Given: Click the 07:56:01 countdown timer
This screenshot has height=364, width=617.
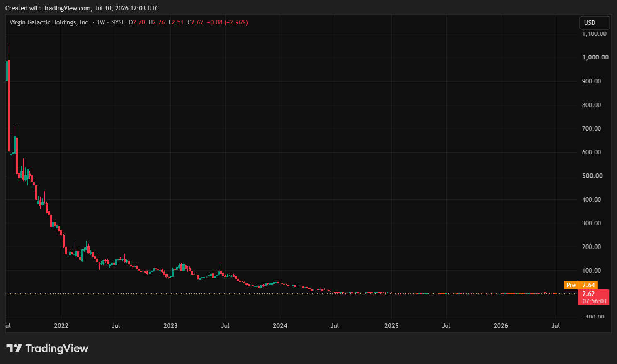Looking at the screenshot, I should [594, 301].
